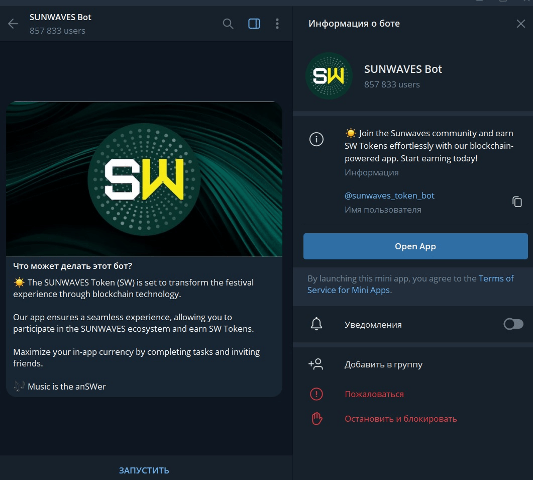Click the Music is the anSWer line

point(59,387)
